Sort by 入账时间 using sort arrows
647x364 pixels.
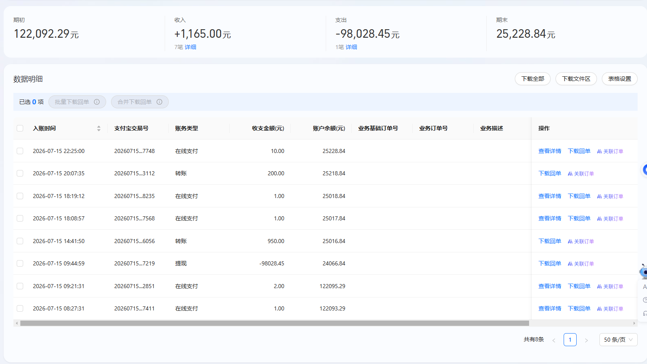pos(99,128)
